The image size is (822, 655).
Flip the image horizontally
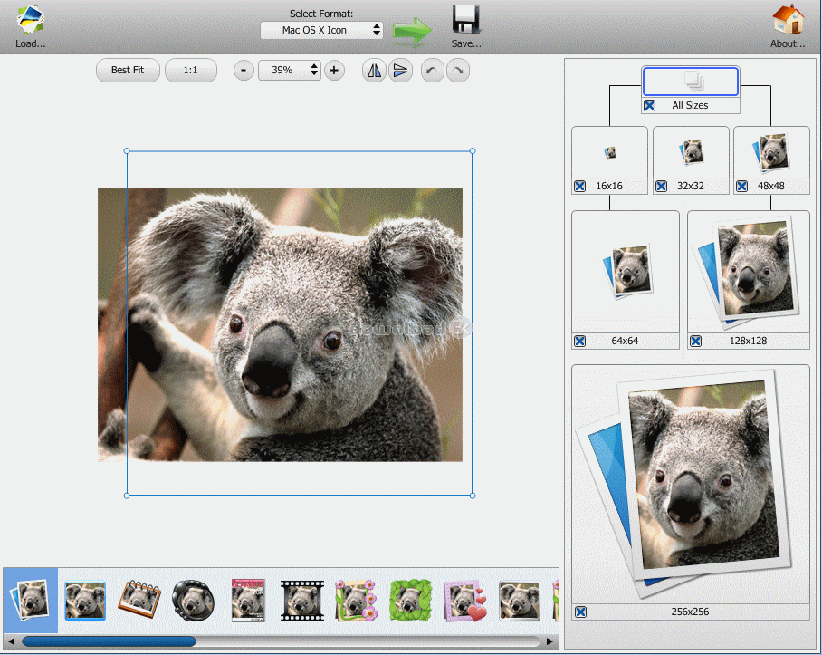[374, 71]
